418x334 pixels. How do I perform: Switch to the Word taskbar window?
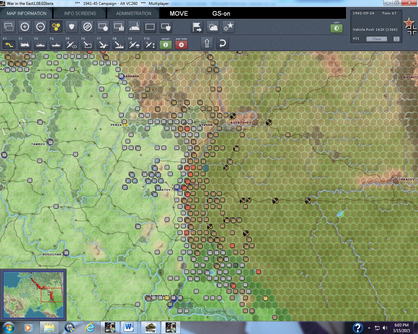pyautogui.click(x=130, y=327)
